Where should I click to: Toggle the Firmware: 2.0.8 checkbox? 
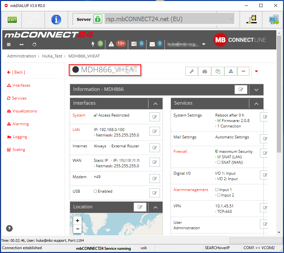[x=219, y=121]
